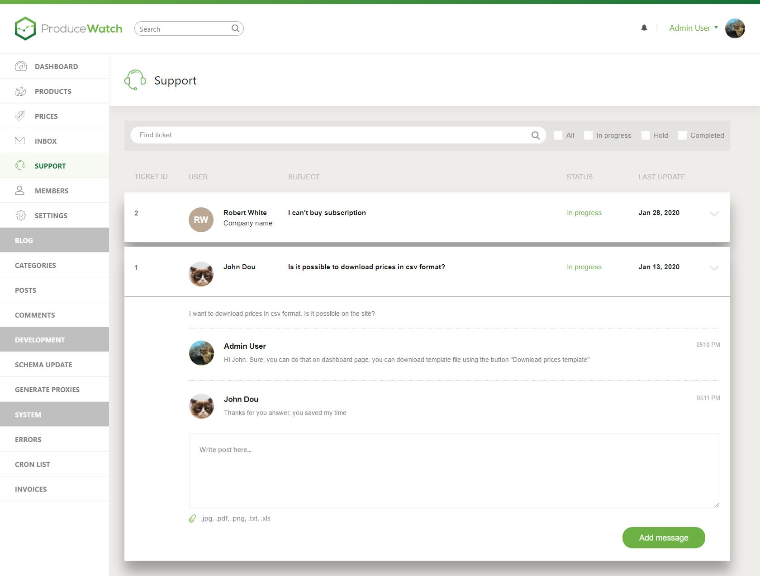
Task: Toggle the Completed filter checkbox
Action: coord(682,136)
